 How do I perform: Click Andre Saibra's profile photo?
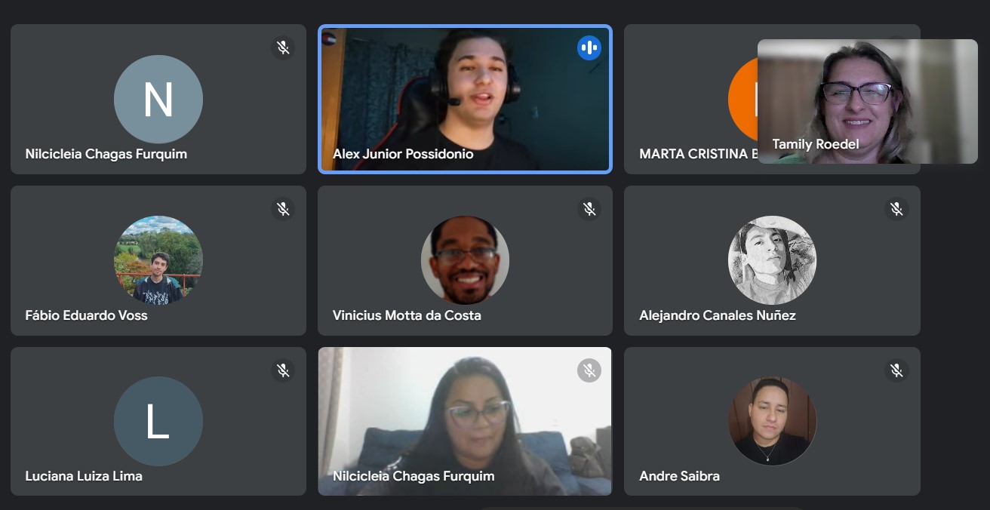point(772,421)
